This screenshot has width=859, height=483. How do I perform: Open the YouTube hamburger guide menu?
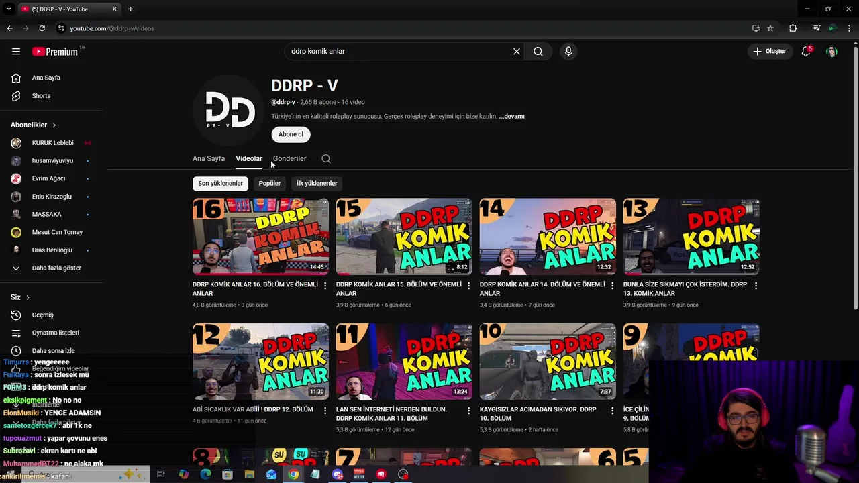[16, 51]
